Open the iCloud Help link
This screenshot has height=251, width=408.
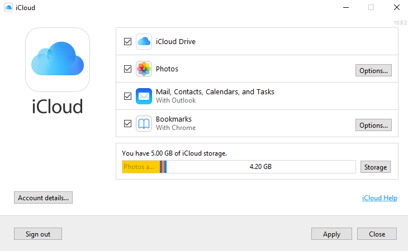(x=379, y=198)
